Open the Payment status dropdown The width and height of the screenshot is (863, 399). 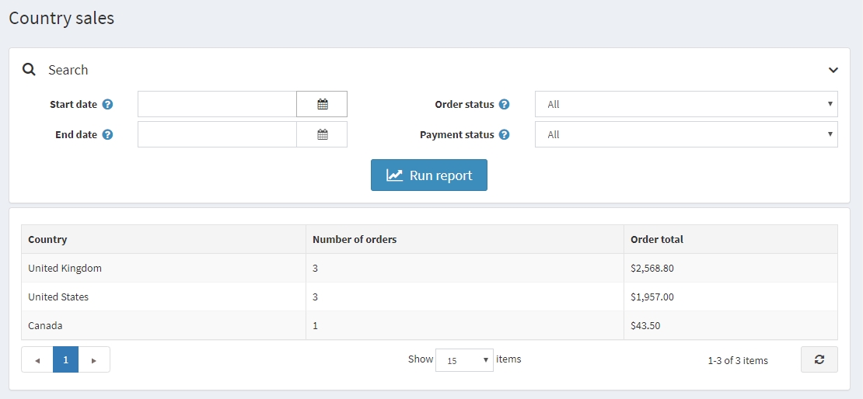pyautogui.click(x=686, y=134)
